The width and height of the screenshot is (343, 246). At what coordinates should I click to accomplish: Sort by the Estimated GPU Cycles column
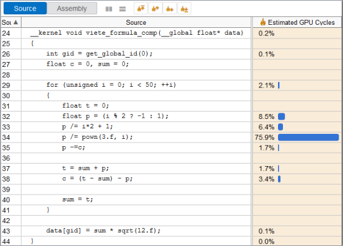pyautogui.click(x=297, y=22)
